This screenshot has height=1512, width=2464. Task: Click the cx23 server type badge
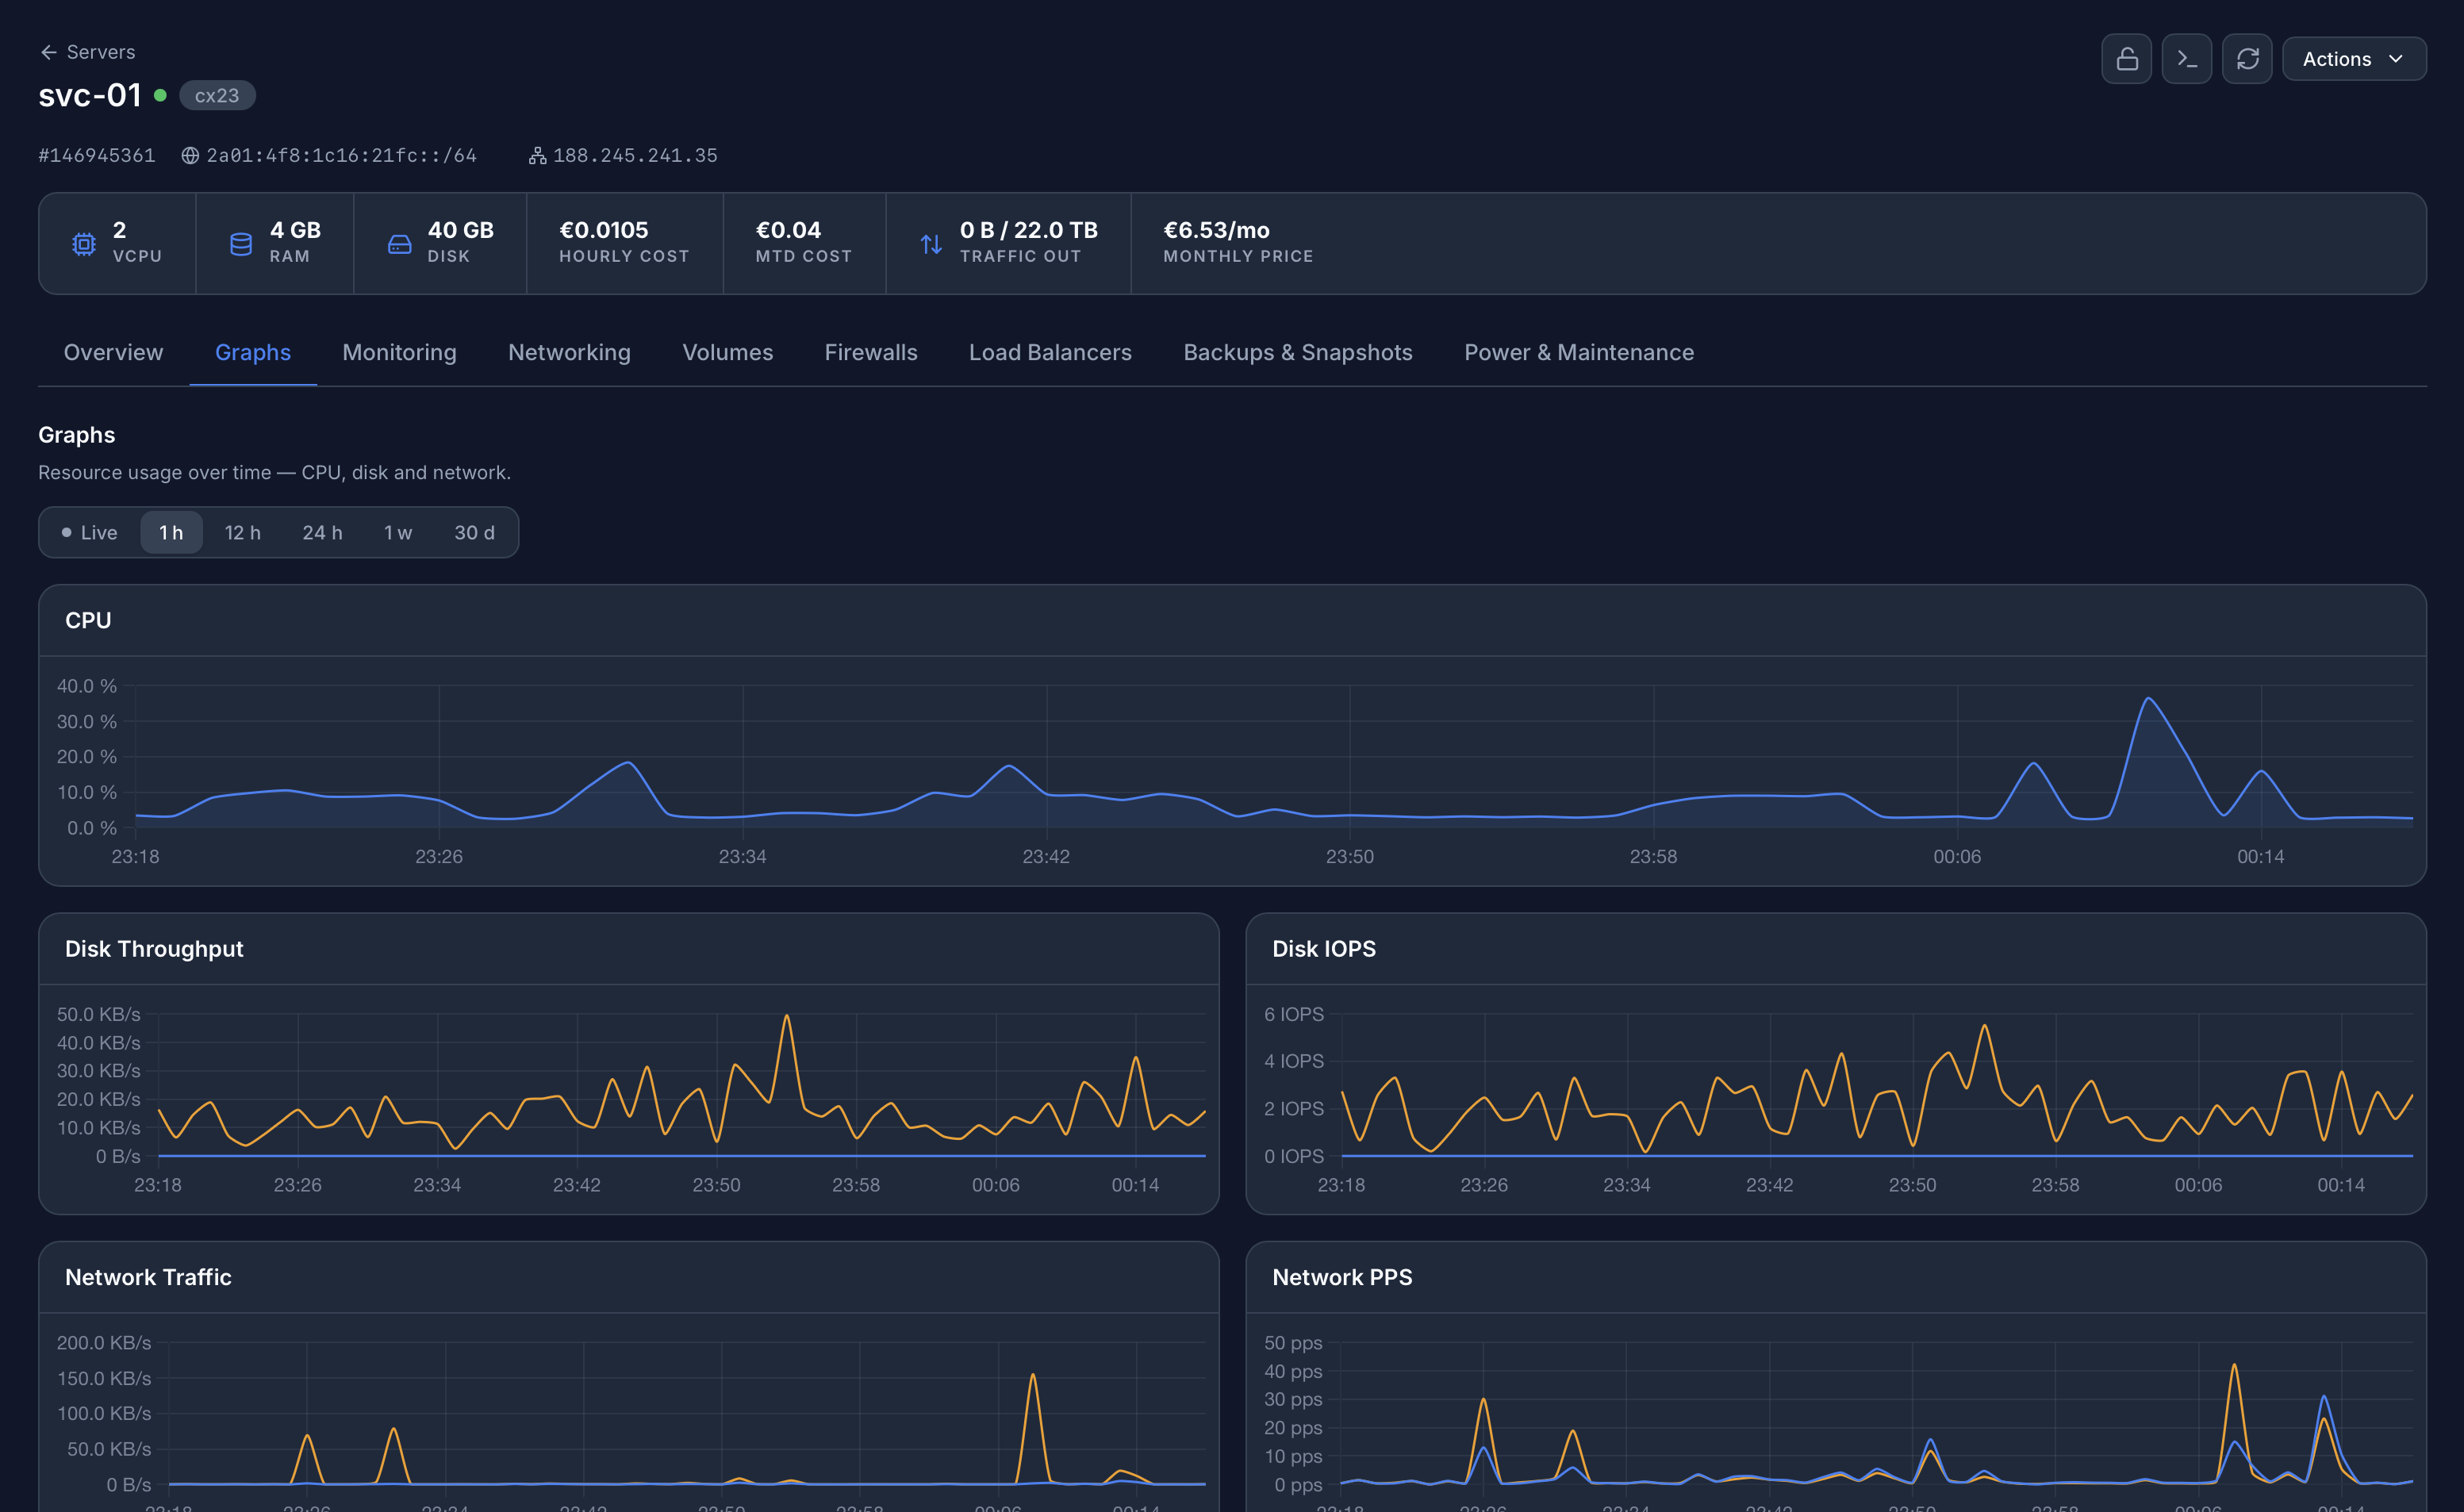click(x=217, y=96)
